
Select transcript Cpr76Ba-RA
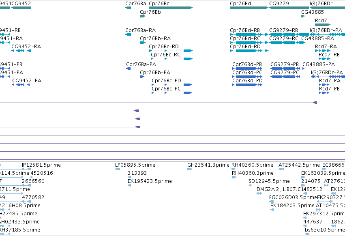(x=128, y=34)
